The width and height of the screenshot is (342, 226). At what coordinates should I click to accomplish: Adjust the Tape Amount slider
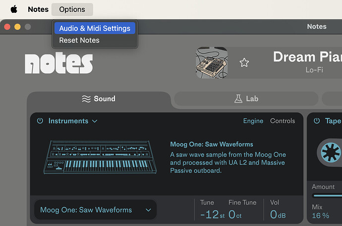pos(327,195)
